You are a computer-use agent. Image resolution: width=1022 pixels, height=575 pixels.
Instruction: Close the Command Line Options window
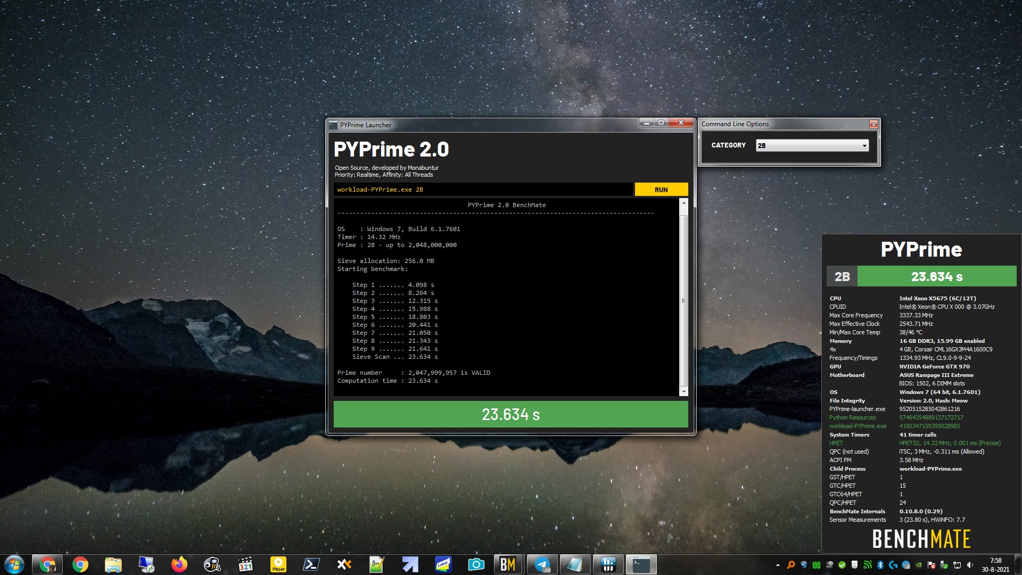873,124
